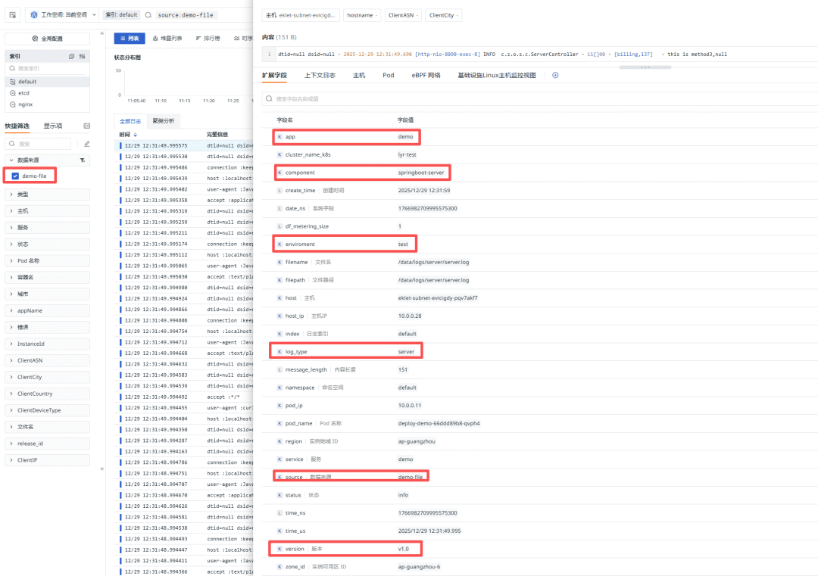Click the K icon beside component field
The height and width of the screenshot is (576, 818).
click(279, 173)
